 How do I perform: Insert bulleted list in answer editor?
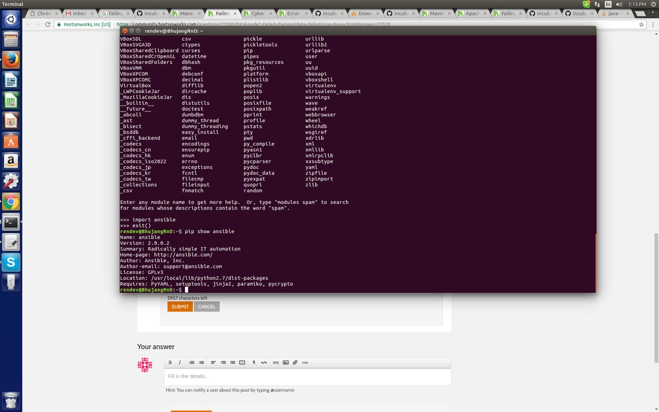coord(191,362)
